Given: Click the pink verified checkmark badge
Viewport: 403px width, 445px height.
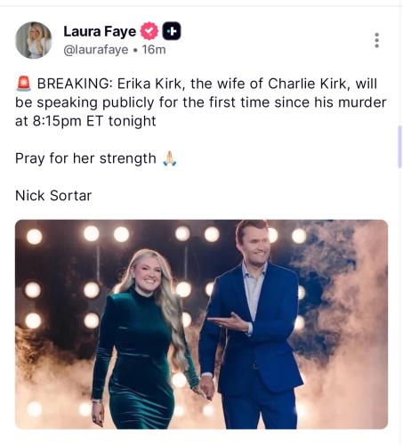Looking at the screenshot, I should (149, 31).
